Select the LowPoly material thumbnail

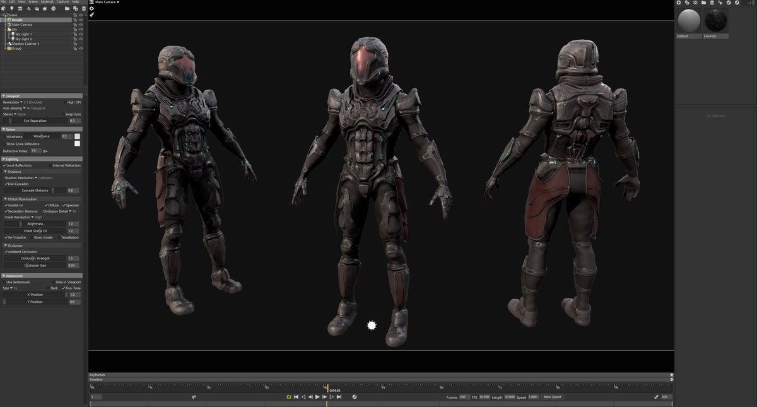coord(715,21)
